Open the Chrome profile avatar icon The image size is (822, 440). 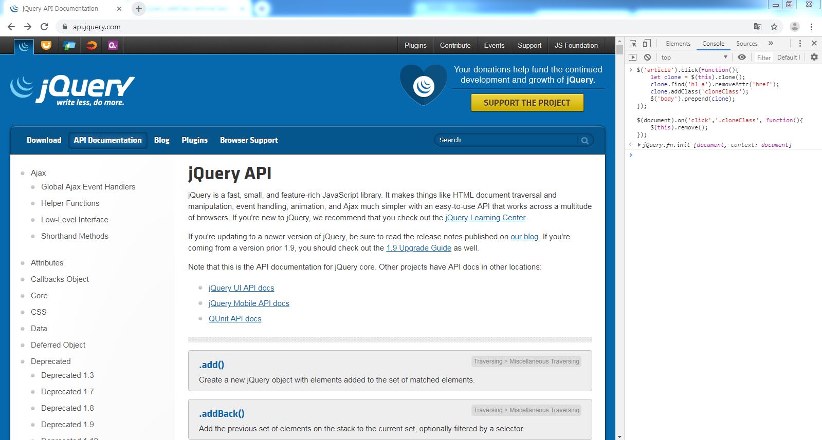794,27
